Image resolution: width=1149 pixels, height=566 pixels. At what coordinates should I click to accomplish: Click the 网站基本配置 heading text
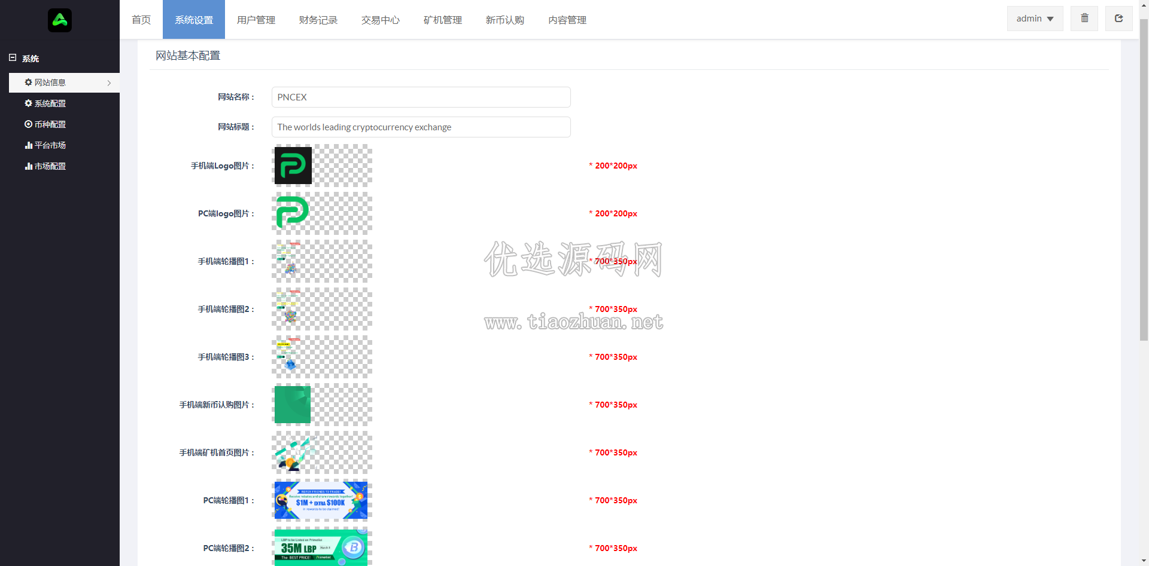(188, 56)
